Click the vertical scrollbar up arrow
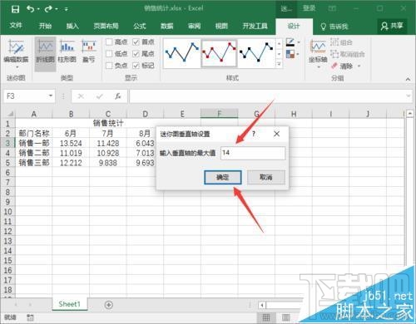 [409, 114]
